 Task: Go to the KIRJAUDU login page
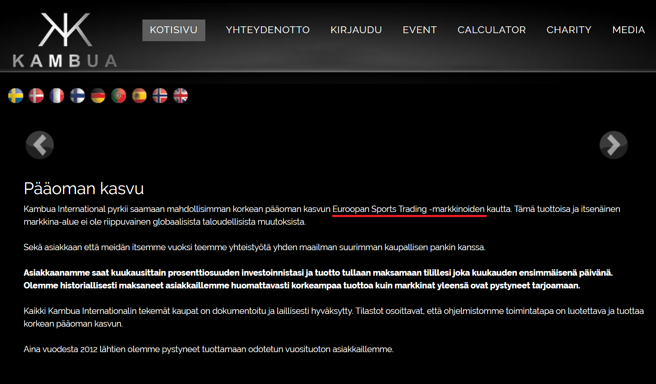[356, 30]
